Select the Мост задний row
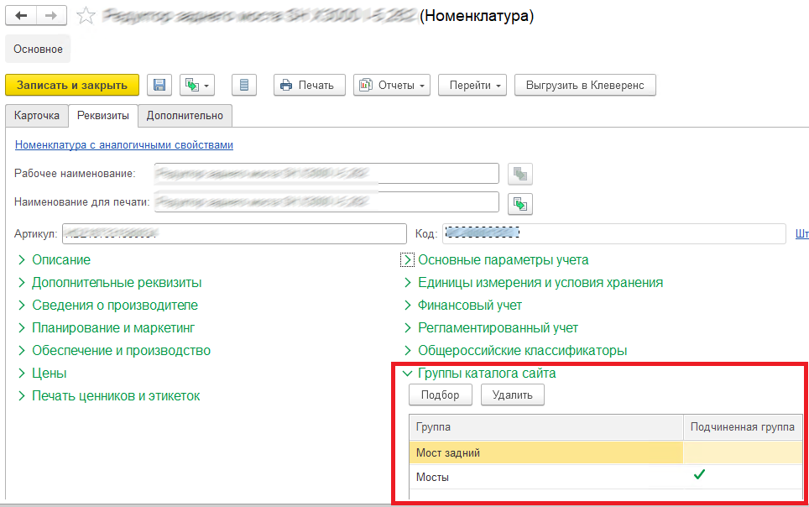Screen dimensions: 809x507 pos(606,452)
